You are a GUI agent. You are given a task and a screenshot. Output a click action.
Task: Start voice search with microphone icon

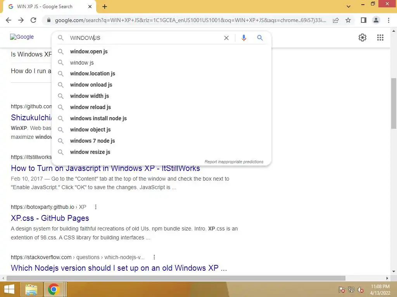pos(244,38)
